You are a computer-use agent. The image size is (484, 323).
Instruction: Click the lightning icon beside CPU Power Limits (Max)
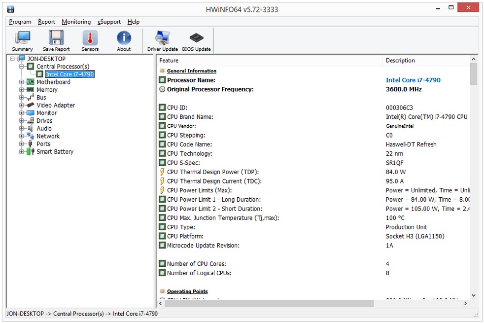click(x=162, y=190)
